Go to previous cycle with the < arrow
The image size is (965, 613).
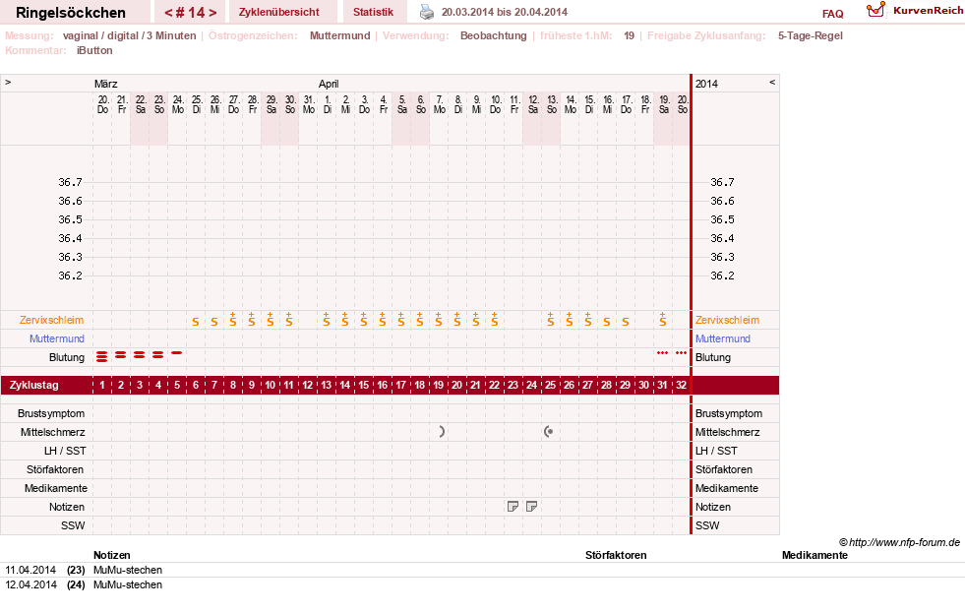tap(168, 13)
